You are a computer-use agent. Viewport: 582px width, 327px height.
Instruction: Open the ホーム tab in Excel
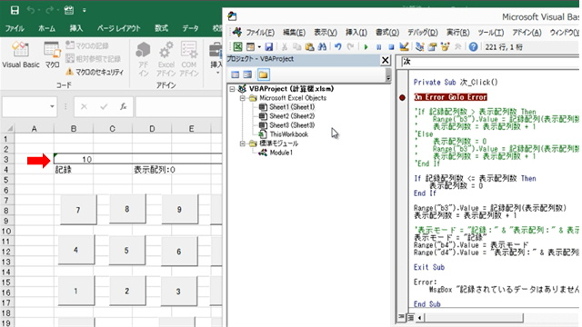pos(46,28)
